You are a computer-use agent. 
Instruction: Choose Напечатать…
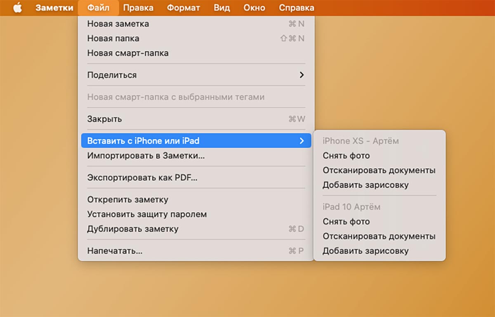pos(196,251)
